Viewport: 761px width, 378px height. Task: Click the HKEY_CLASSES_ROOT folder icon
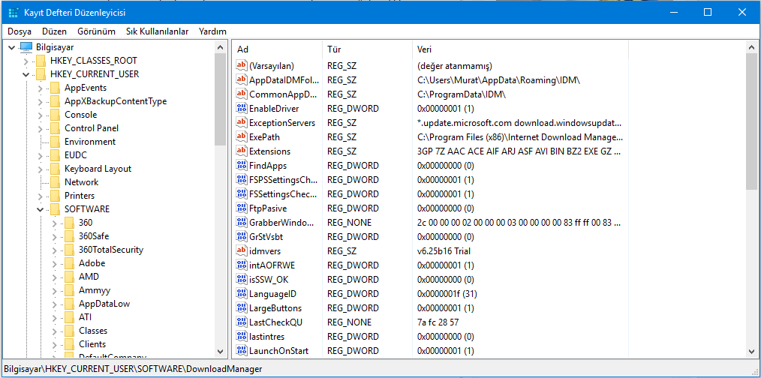[x=41, y=61]
